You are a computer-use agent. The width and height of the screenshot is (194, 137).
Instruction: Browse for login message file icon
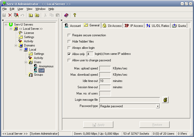click(165, 100)
